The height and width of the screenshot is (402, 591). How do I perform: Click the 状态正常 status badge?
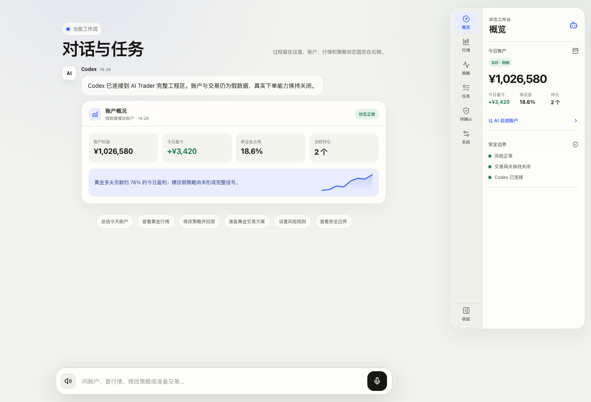tap(367, 114)
